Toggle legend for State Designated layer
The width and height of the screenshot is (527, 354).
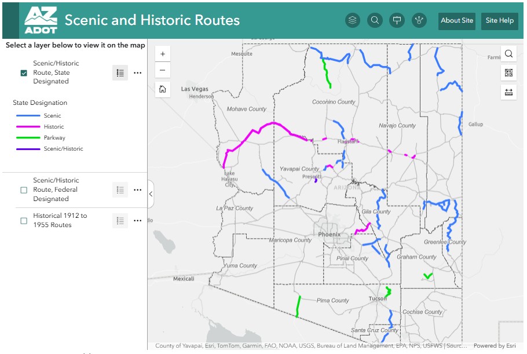point(120,72)
